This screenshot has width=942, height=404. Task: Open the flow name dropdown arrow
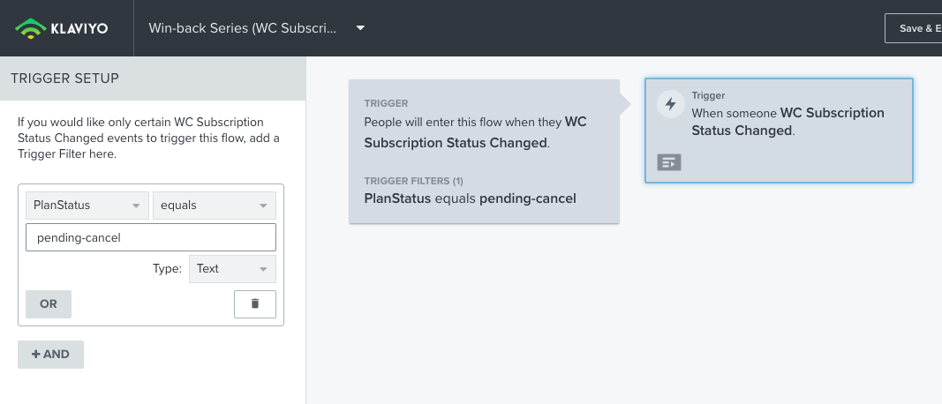coord(360,28)
